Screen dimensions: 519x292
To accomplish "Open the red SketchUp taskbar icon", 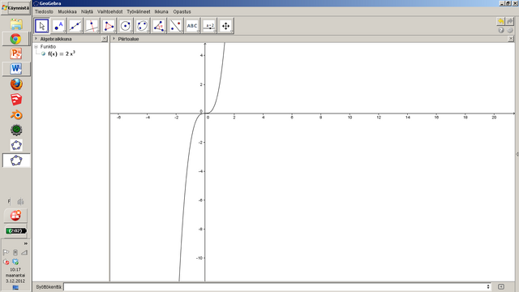I will (x=16, y=99).
